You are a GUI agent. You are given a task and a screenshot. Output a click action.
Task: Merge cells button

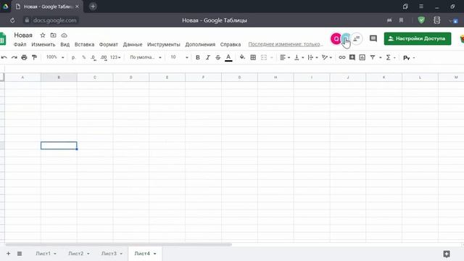(x=264, y=57)
